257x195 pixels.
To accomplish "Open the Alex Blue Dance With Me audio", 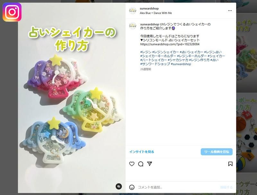I will (x=156, y=13).
